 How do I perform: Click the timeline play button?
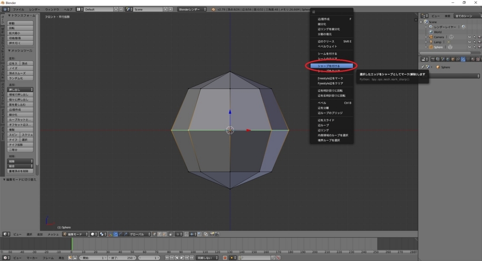coord(182,258)
